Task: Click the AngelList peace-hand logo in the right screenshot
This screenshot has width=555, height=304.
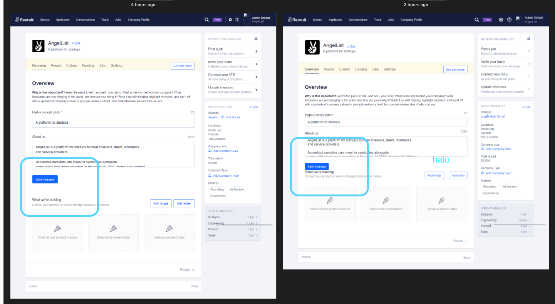Action: (x=312, y=47)
